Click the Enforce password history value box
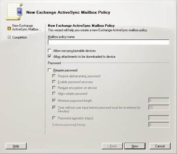The width and height of the screenshot is (177, 154). click(159, 125)
